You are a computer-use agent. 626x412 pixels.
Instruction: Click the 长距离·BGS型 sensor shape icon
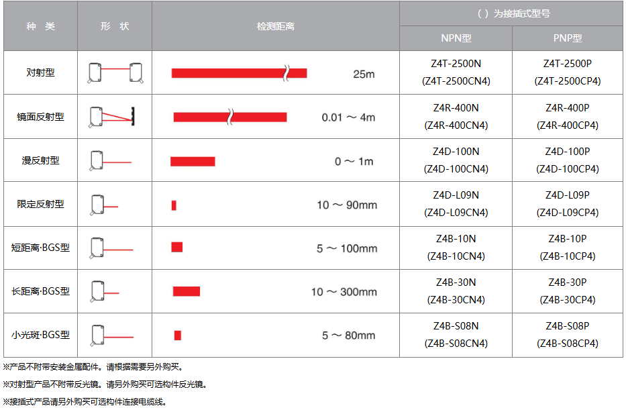pos(104,291)
